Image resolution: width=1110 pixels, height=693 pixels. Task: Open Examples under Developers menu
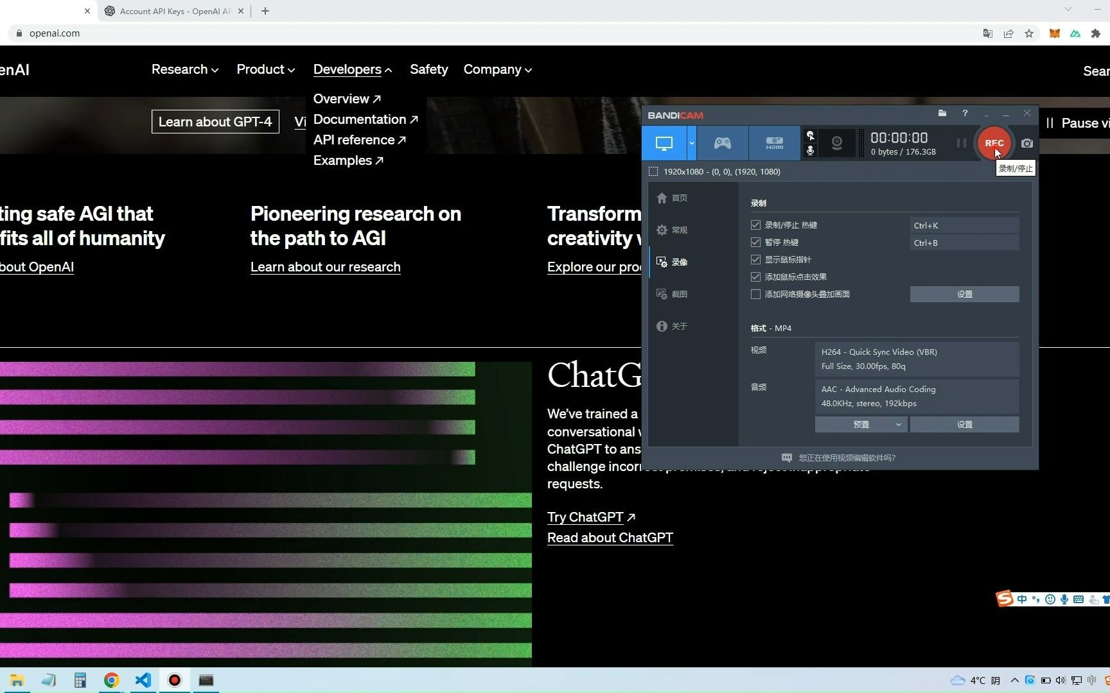(348, 160)
